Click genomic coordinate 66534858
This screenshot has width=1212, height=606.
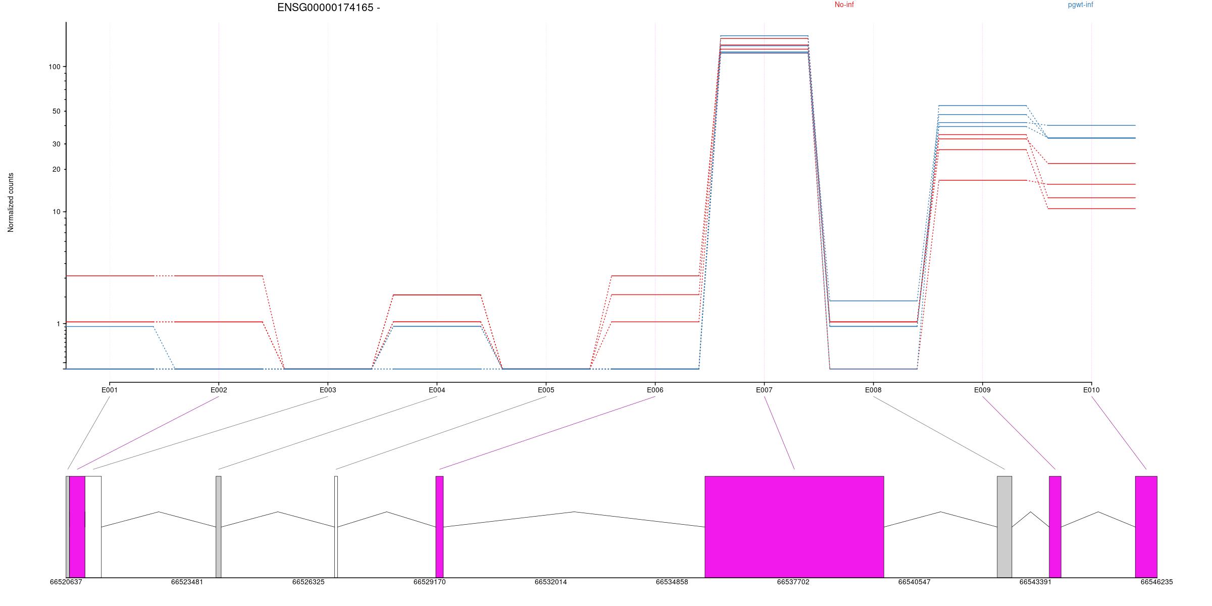tap(672, 582)
